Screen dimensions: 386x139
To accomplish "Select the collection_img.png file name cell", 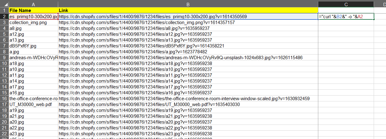I will click(33, 22).
